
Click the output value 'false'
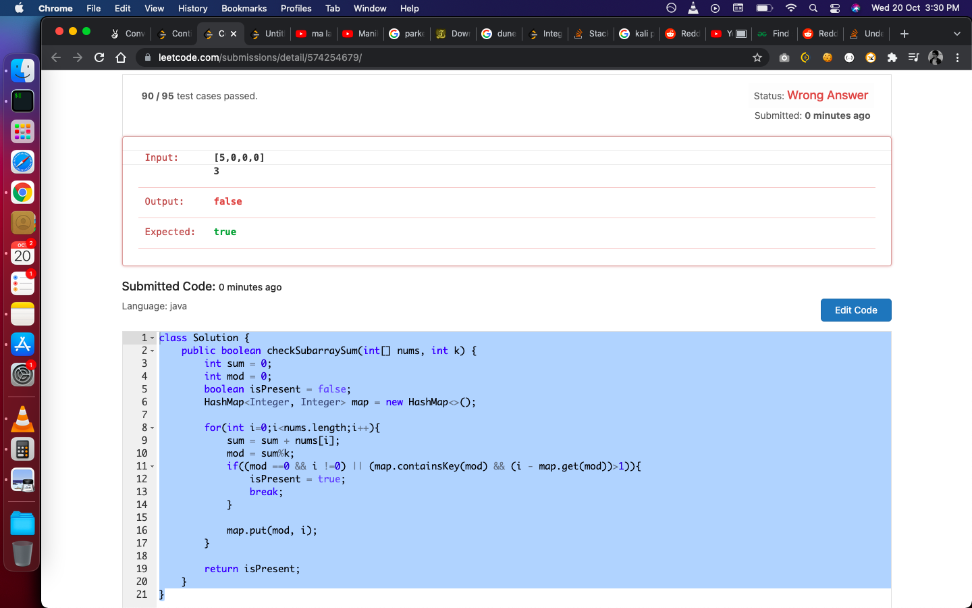click(227, 201)
